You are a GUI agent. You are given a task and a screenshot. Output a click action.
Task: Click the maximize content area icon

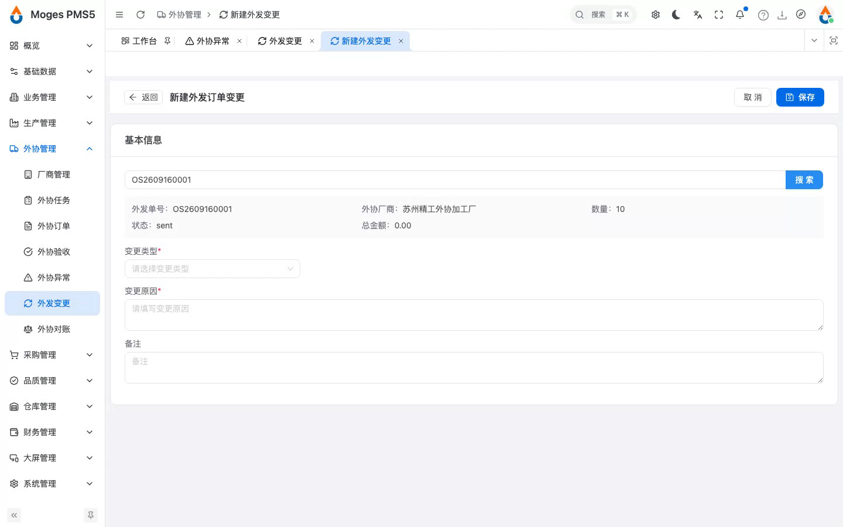(x=834, y=40)
